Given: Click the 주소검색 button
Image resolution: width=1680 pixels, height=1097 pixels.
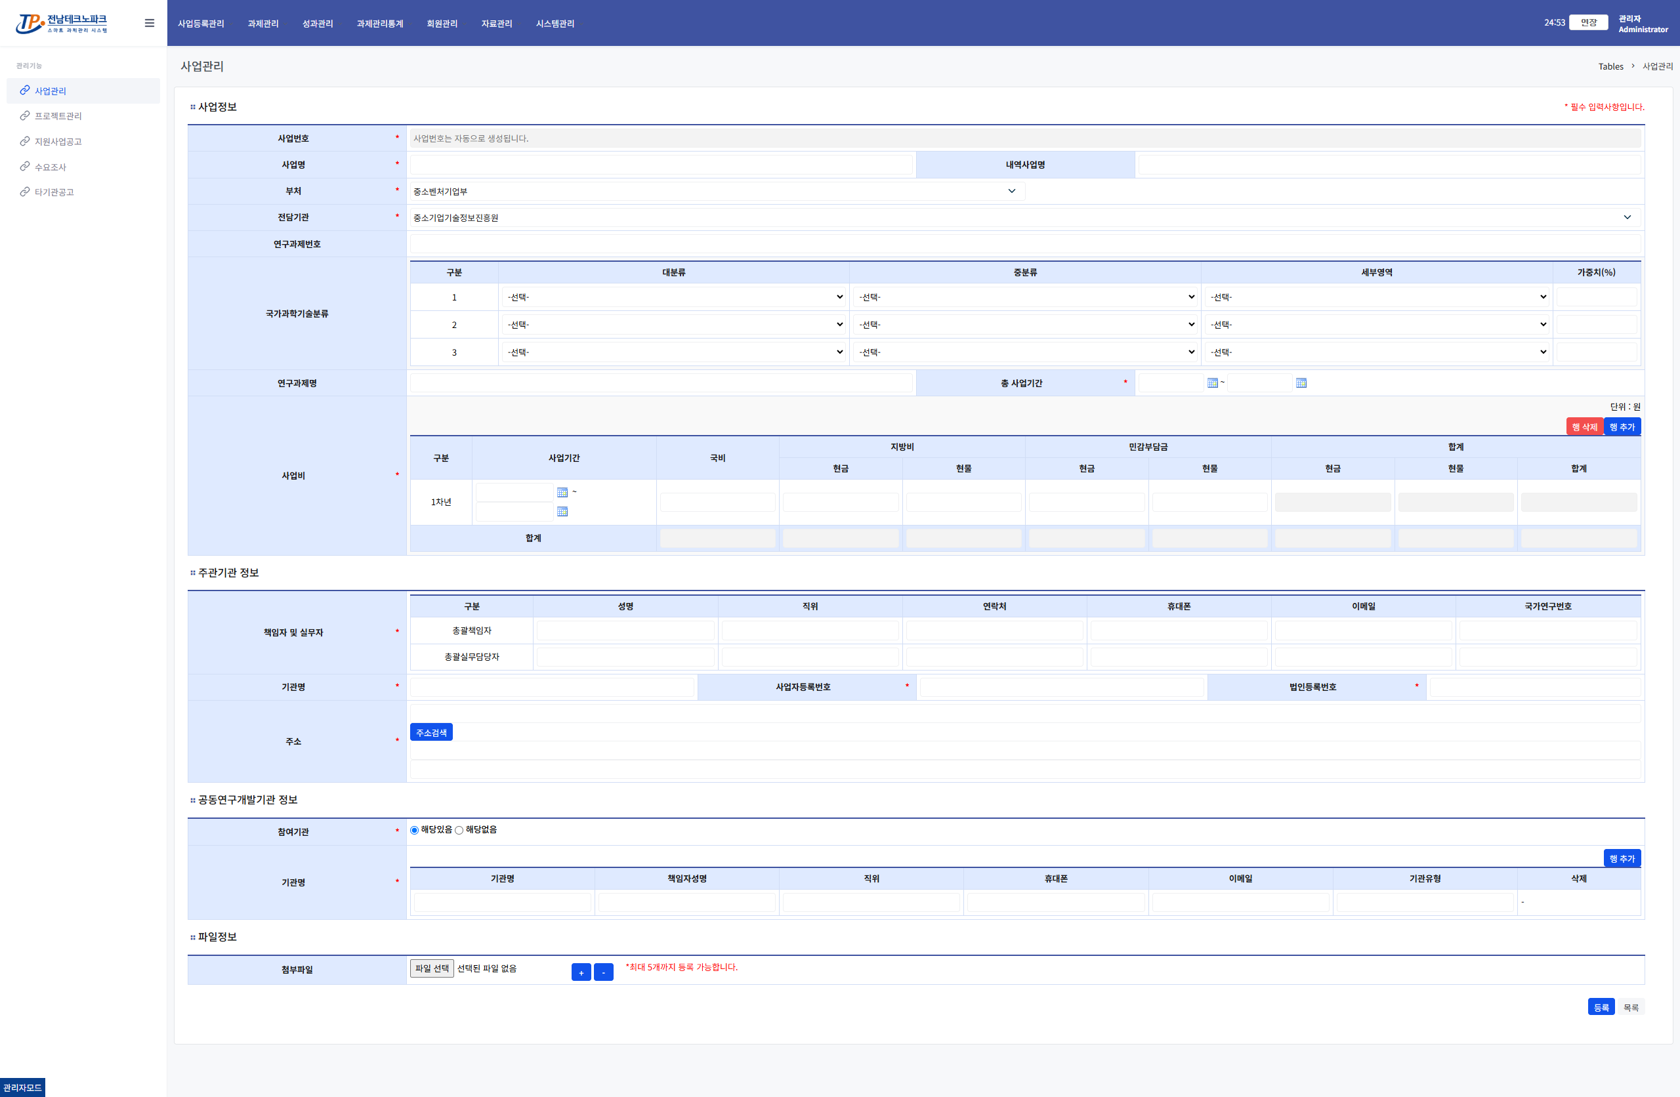Looking at the screenshot, I should tap(431, 732).
